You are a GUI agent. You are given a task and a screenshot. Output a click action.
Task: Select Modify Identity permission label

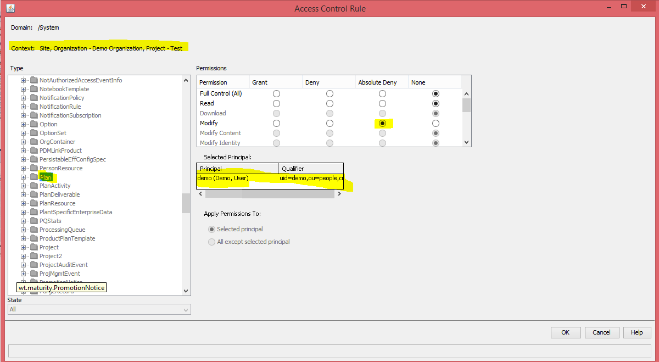(220, 143)
